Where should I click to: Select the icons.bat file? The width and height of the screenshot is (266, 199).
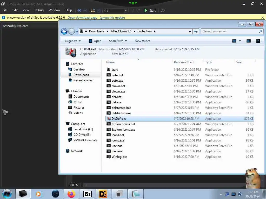pyautogui.click(x=180, y=135)
